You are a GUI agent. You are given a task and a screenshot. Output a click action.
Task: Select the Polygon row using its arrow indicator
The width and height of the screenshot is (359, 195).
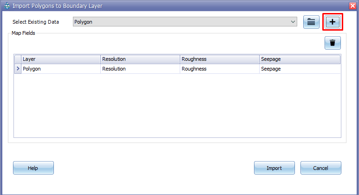(18, 69)
